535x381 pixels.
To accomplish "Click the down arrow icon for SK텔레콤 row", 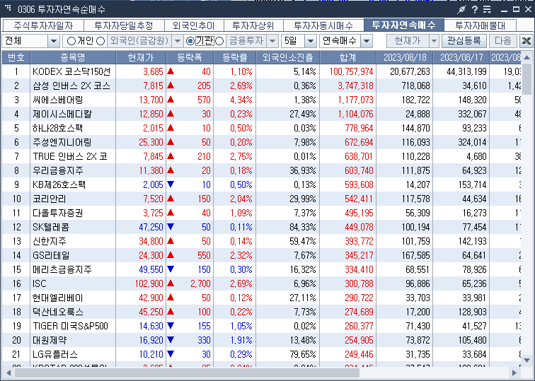I will (x=171, y=227).
